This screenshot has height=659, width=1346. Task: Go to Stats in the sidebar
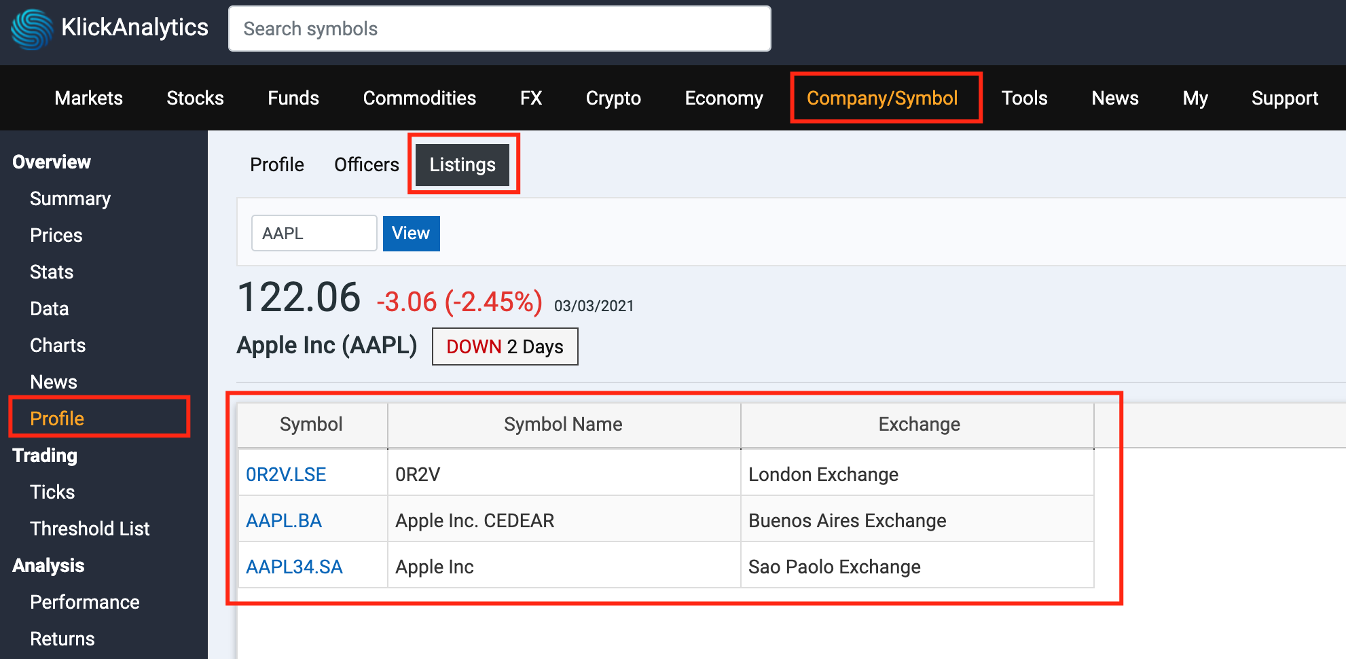click(x=52, y=272)
